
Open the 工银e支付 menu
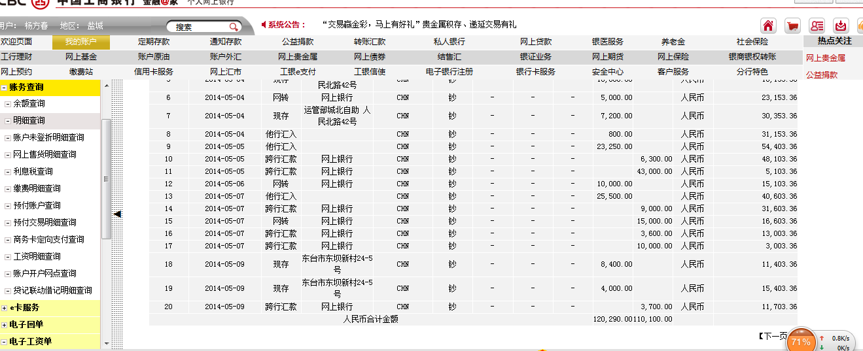[298, 72]
